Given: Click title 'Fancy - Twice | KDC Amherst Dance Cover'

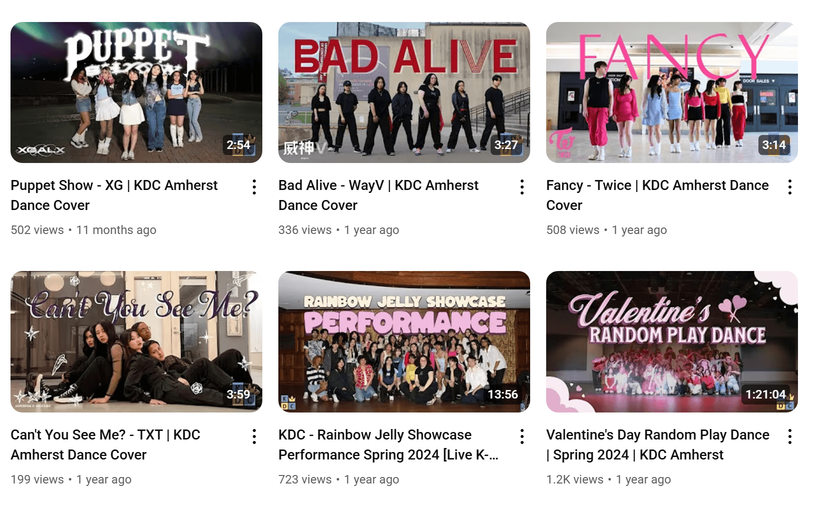Looking at the screenshot, I should tap(657, 195).
